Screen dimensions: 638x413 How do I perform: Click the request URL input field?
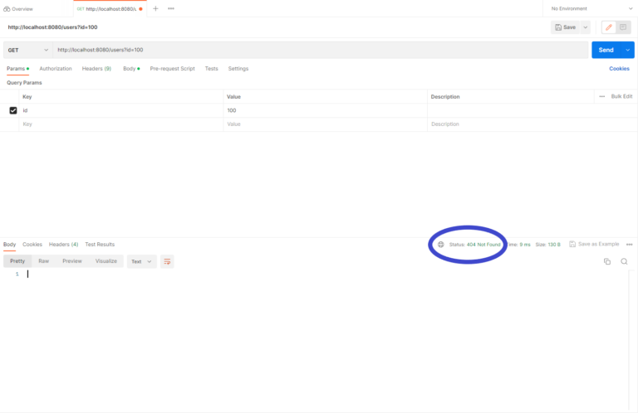(x=320, y=50)
